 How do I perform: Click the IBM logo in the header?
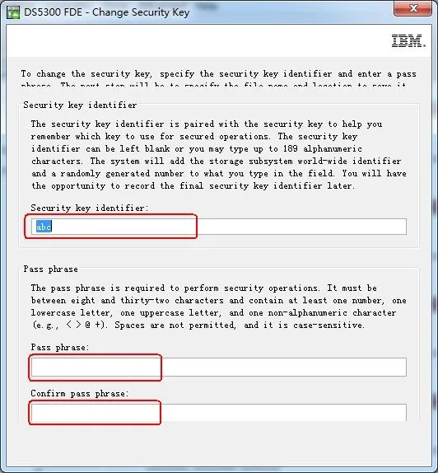click(408, 40)
